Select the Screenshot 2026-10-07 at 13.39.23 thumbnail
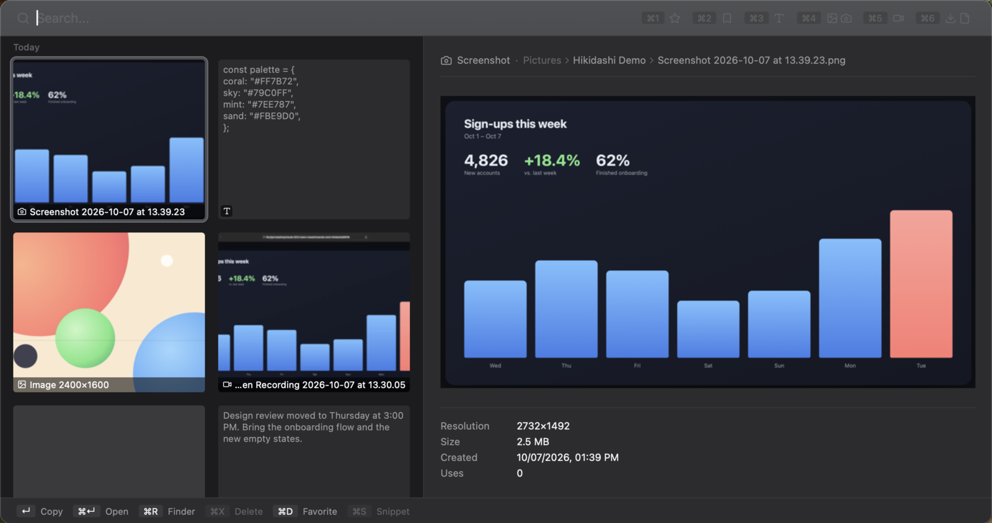 tap(109, 139)
